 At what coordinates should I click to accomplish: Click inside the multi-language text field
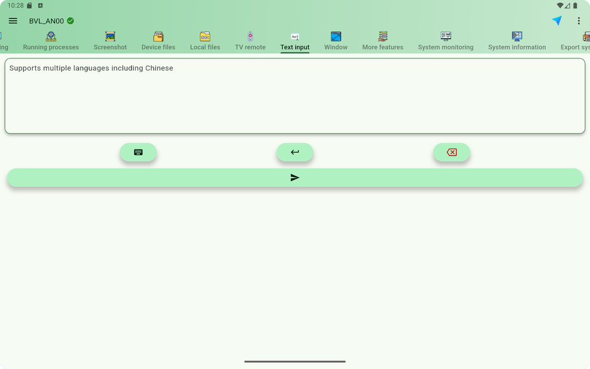295,95
